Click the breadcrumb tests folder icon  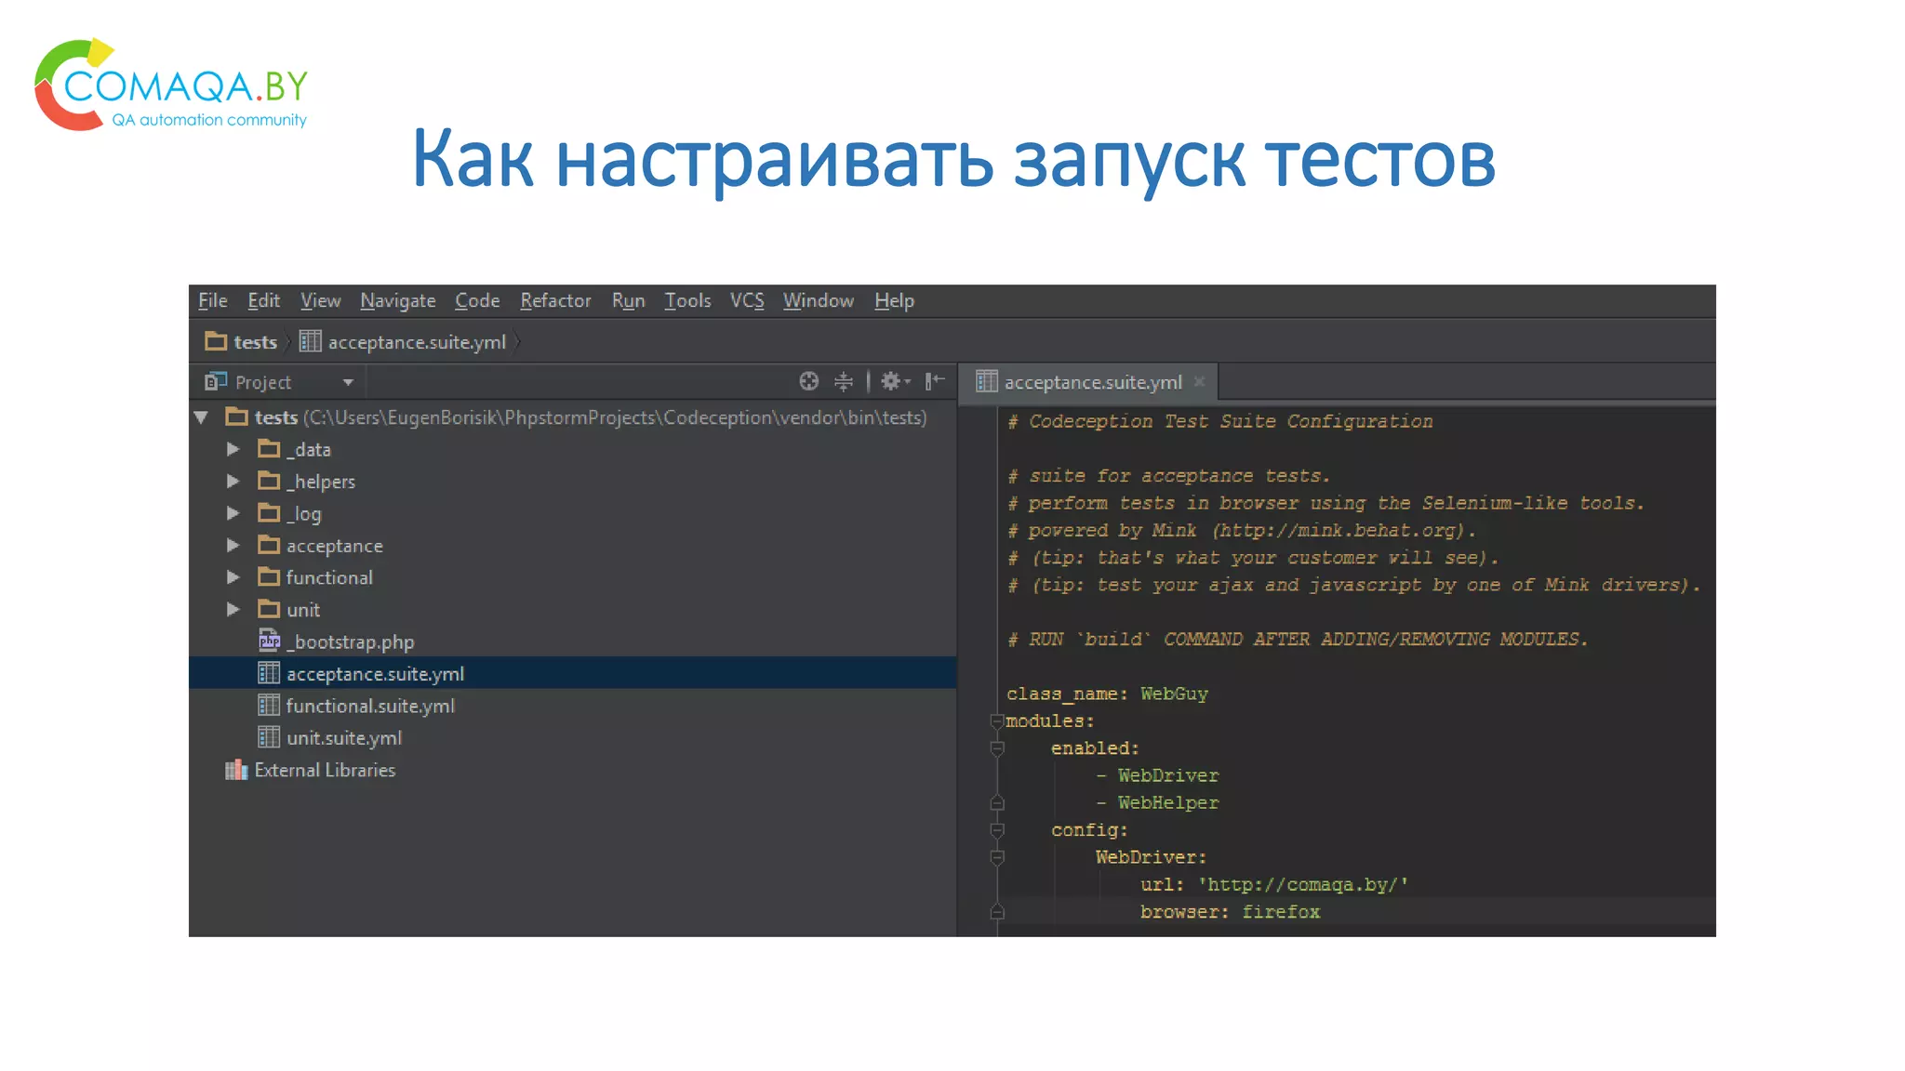[x=216, y=341]
